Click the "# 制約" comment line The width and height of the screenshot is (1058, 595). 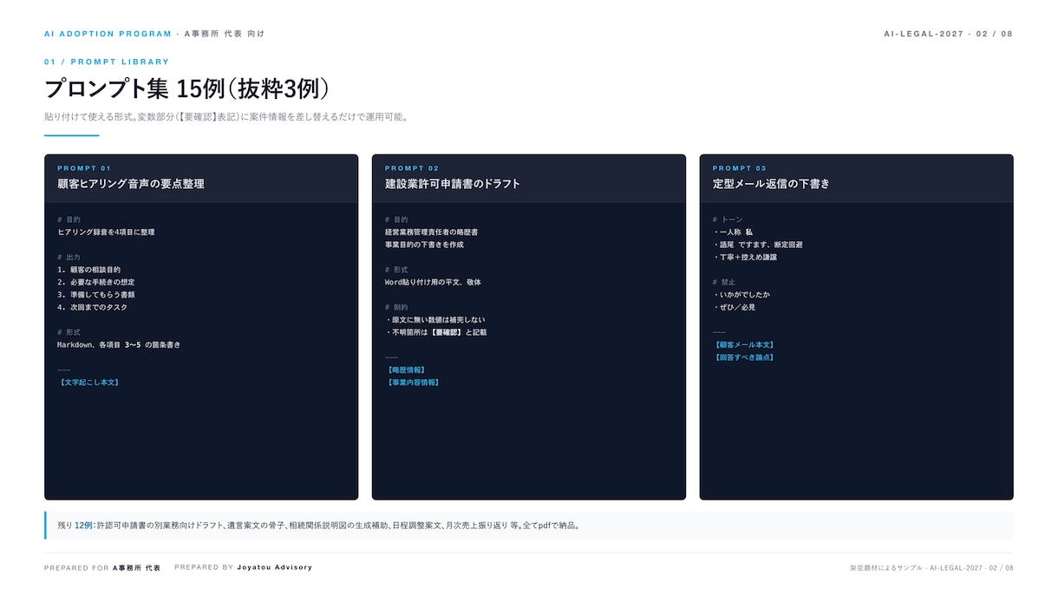[x=396, y=307]
